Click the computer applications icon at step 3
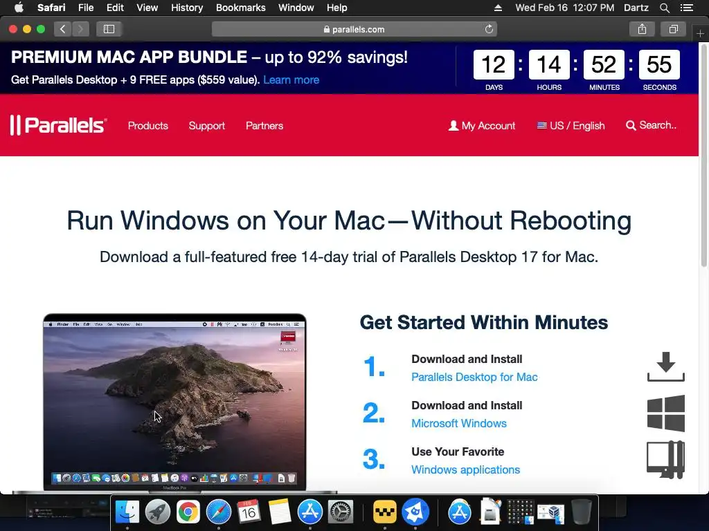This screenshot has height=531, width=709. pos(665,460)
